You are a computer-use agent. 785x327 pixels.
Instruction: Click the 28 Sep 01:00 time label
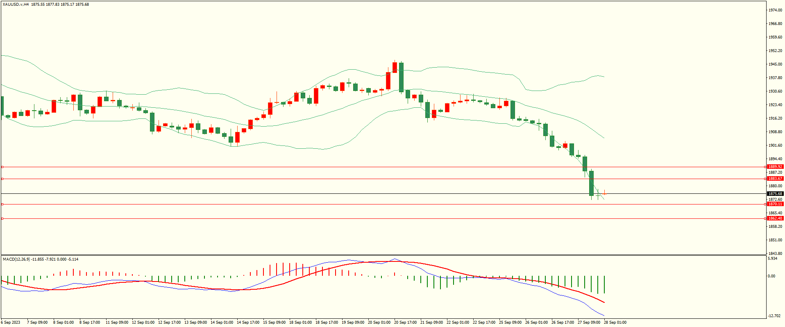coord(615,322)
